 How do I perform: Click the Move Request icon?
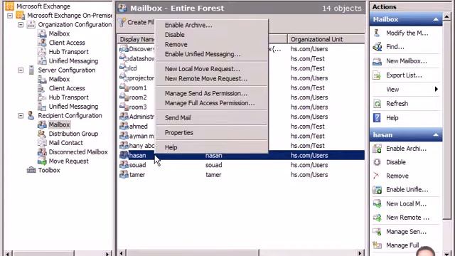[42, 161]
